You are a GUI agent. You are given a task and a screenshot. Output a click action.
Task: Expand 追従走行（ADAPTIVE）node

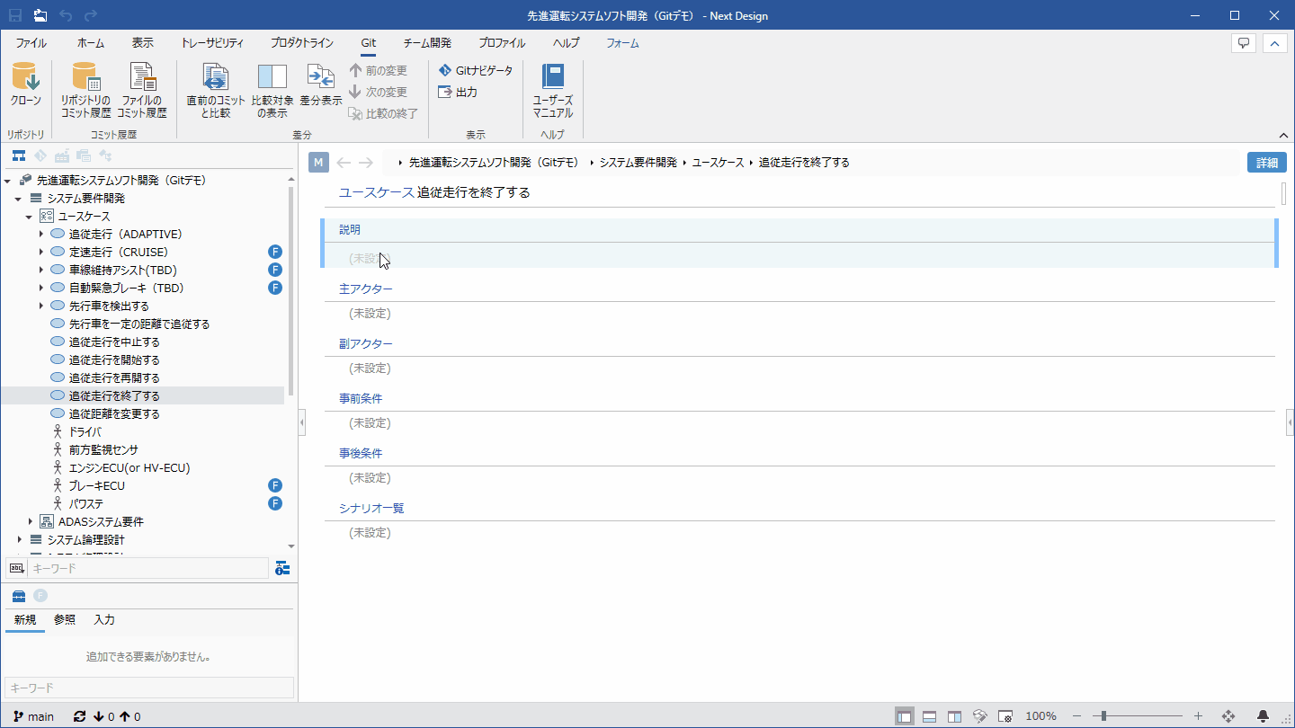pos(40,234)
